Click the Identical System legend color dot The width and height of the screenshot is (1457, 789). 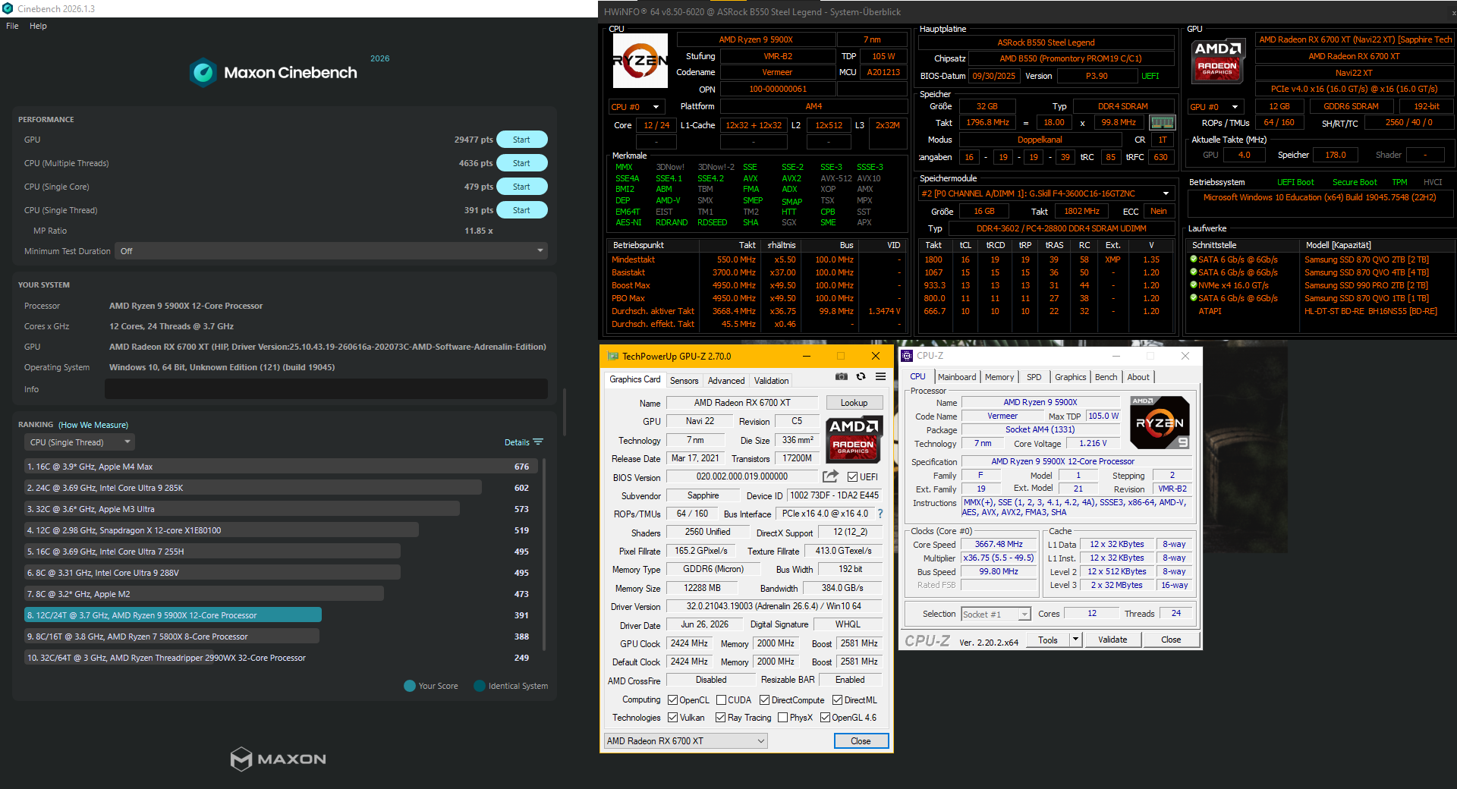480,686
